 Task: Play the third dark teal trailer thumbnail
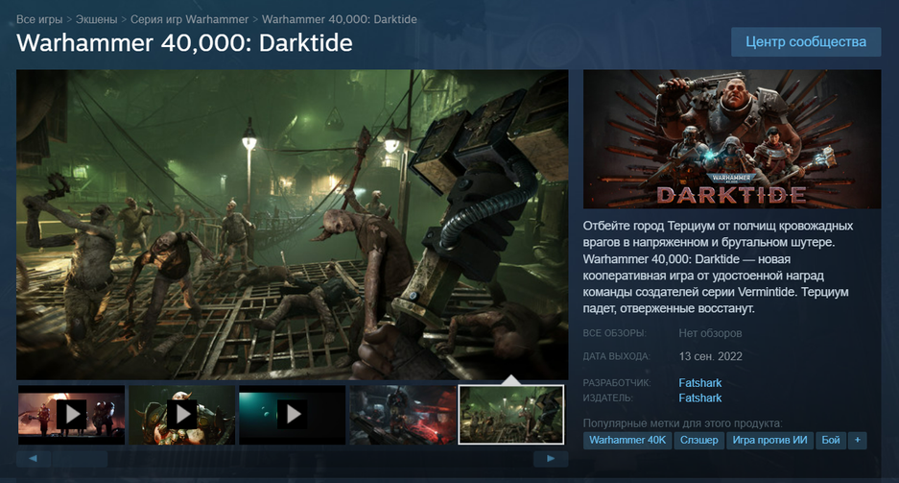click(293, 414)
